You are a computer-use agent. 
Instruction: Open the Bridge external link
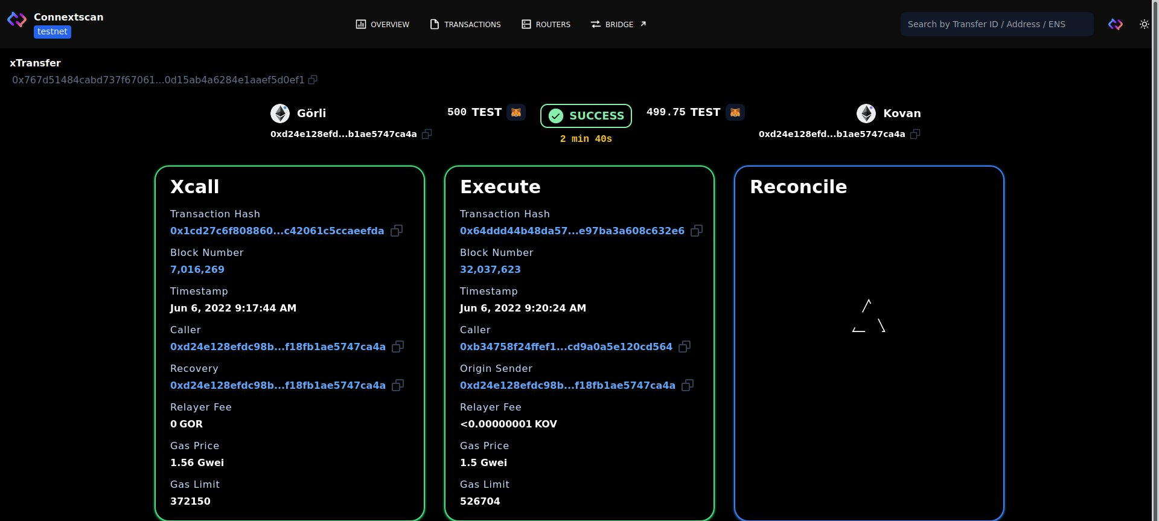click(x=618, y=24)
